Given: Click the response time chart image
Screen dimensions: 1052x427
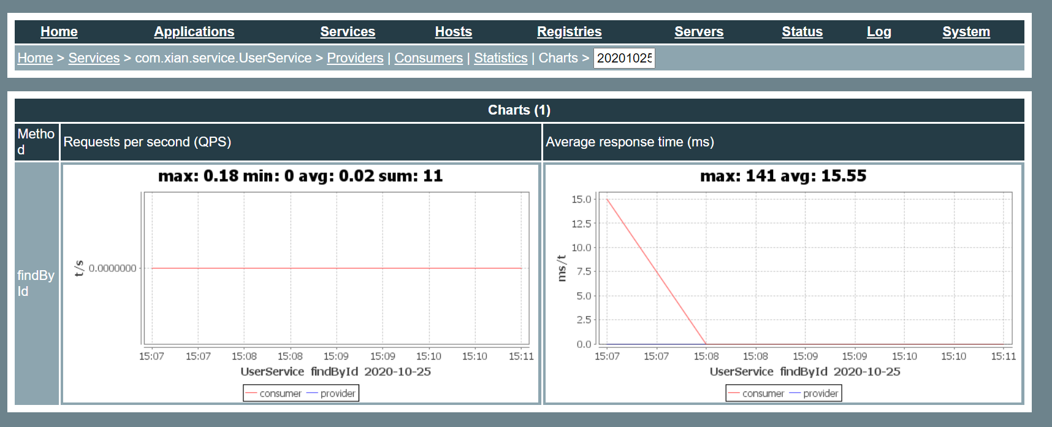Looking at the screenshot, I should coord(783,284).
